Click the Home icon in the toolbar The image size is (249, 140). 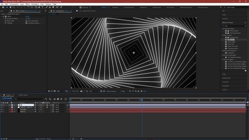(3, 7)
